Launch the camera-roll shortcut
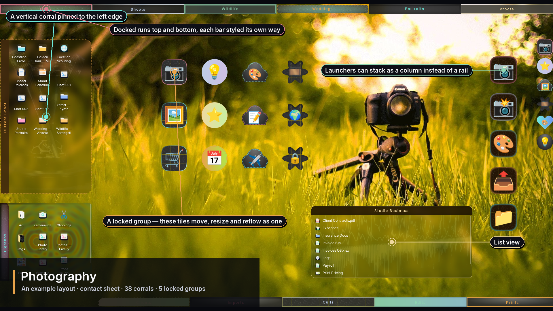The width and height of the screenshot is (553, 311). [x=43, y=218]
